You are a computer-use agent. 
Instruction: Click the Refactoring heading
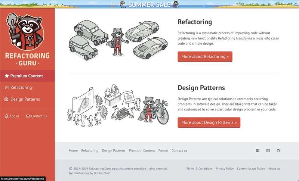tap(195, 22)
